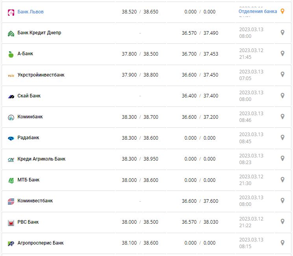Click the РВС Банк red logo icon

click(11, 222)
